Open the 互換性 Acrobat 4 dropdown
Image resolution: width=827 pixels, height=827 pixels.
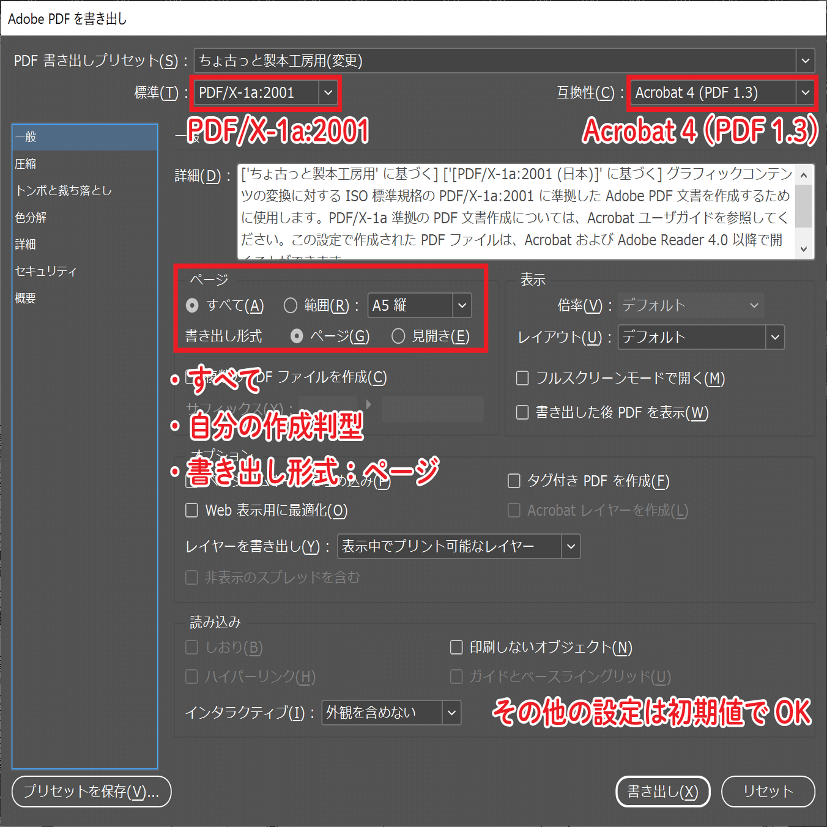pyautogui.click(x=722, y=92)
